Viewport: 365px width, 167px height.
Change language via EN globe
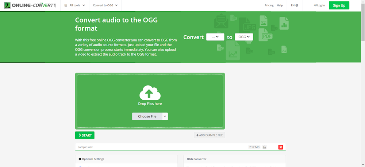coord(295,5)
